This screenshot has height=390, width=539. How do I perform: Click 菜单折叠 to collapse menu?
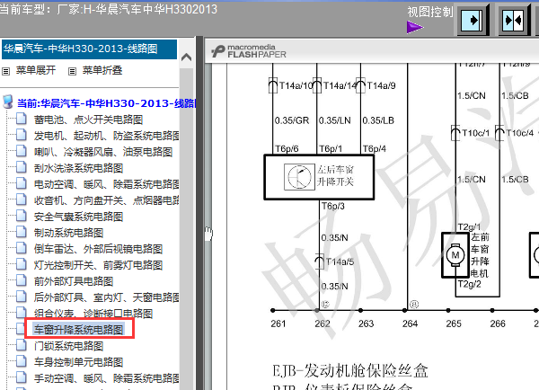click(x=102, y=70)
